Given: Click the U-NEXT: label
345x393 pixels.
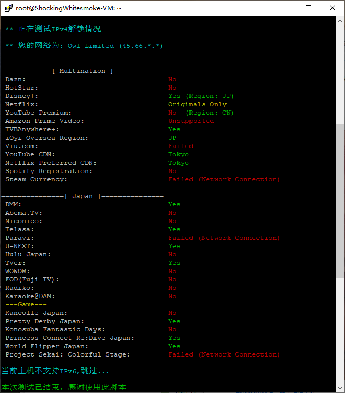Looking at the screenshot, I should click(19, 246).
